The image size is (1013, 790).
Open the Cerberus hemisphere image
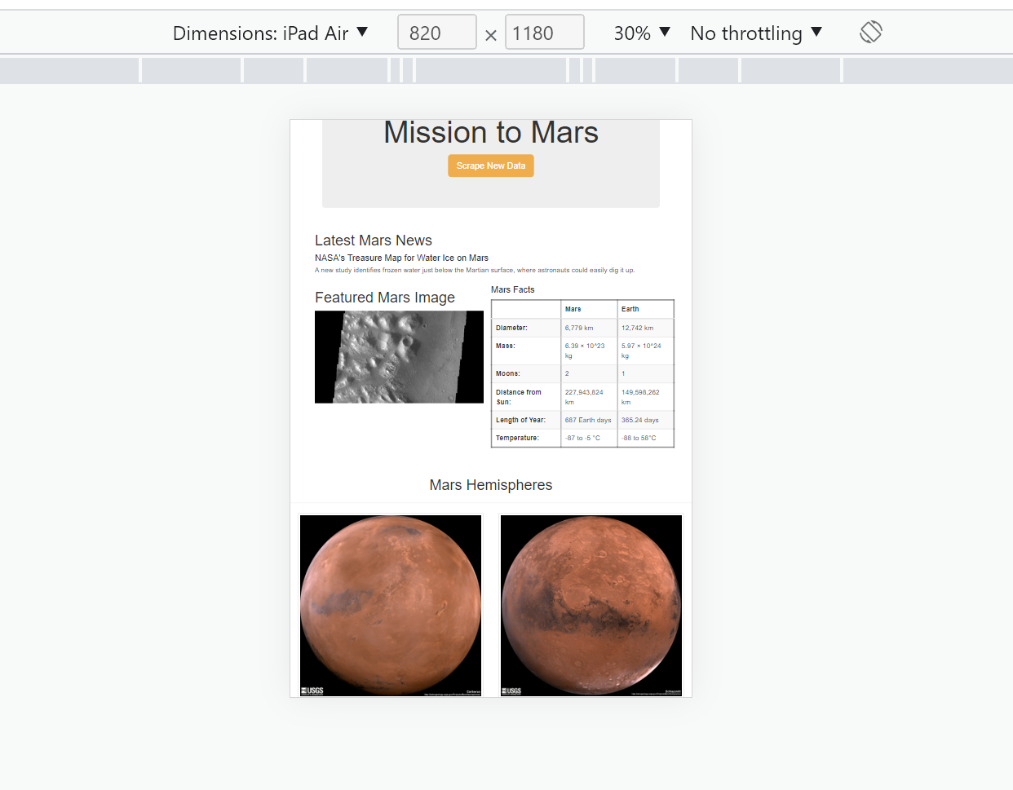[x=391, y=606]
